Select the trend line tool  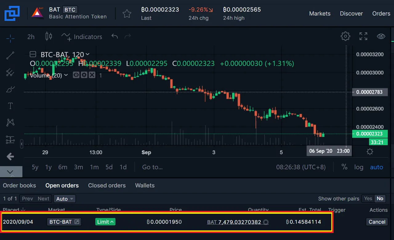coord(10,56)
